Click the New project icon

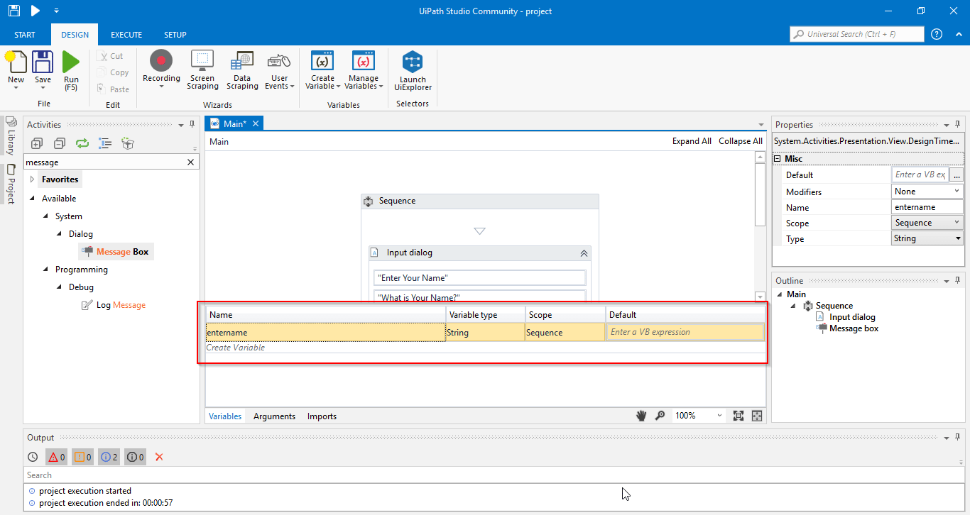coord(16,62)
